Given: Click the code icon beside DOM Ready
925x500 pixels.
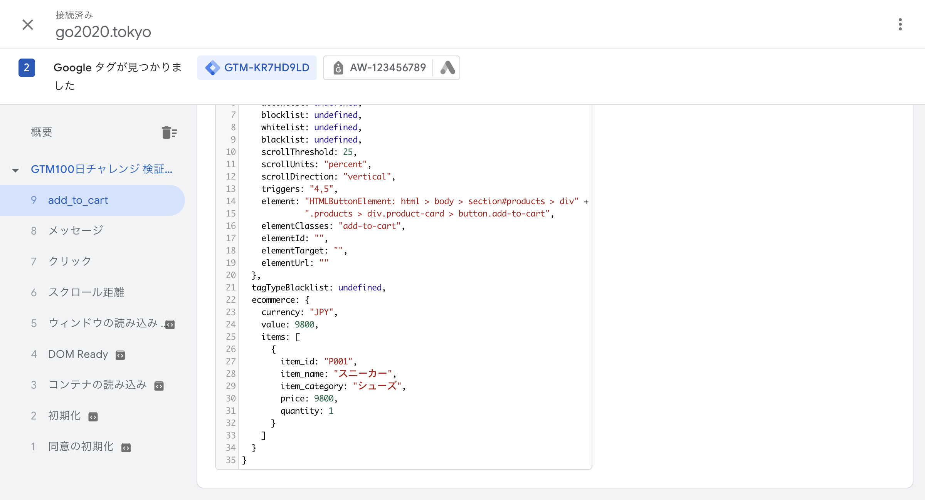Looking at the screenshot, I should click(120, 355).
